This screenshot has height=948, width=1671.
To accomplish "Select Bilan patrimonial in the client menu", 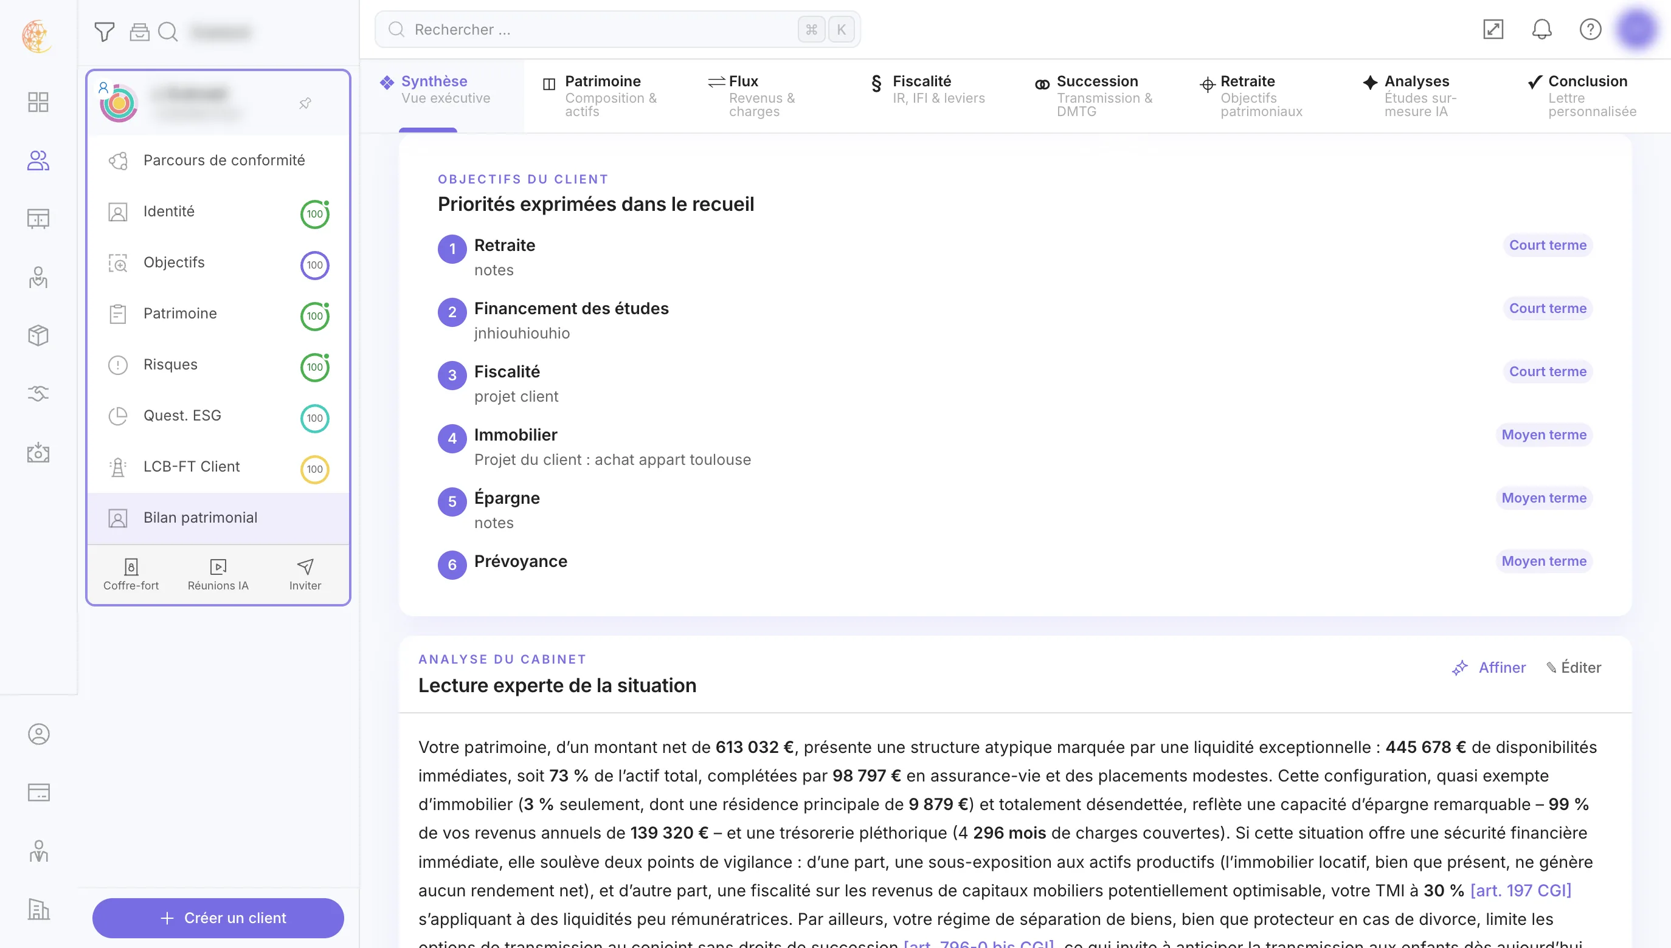I will [218, 518].
